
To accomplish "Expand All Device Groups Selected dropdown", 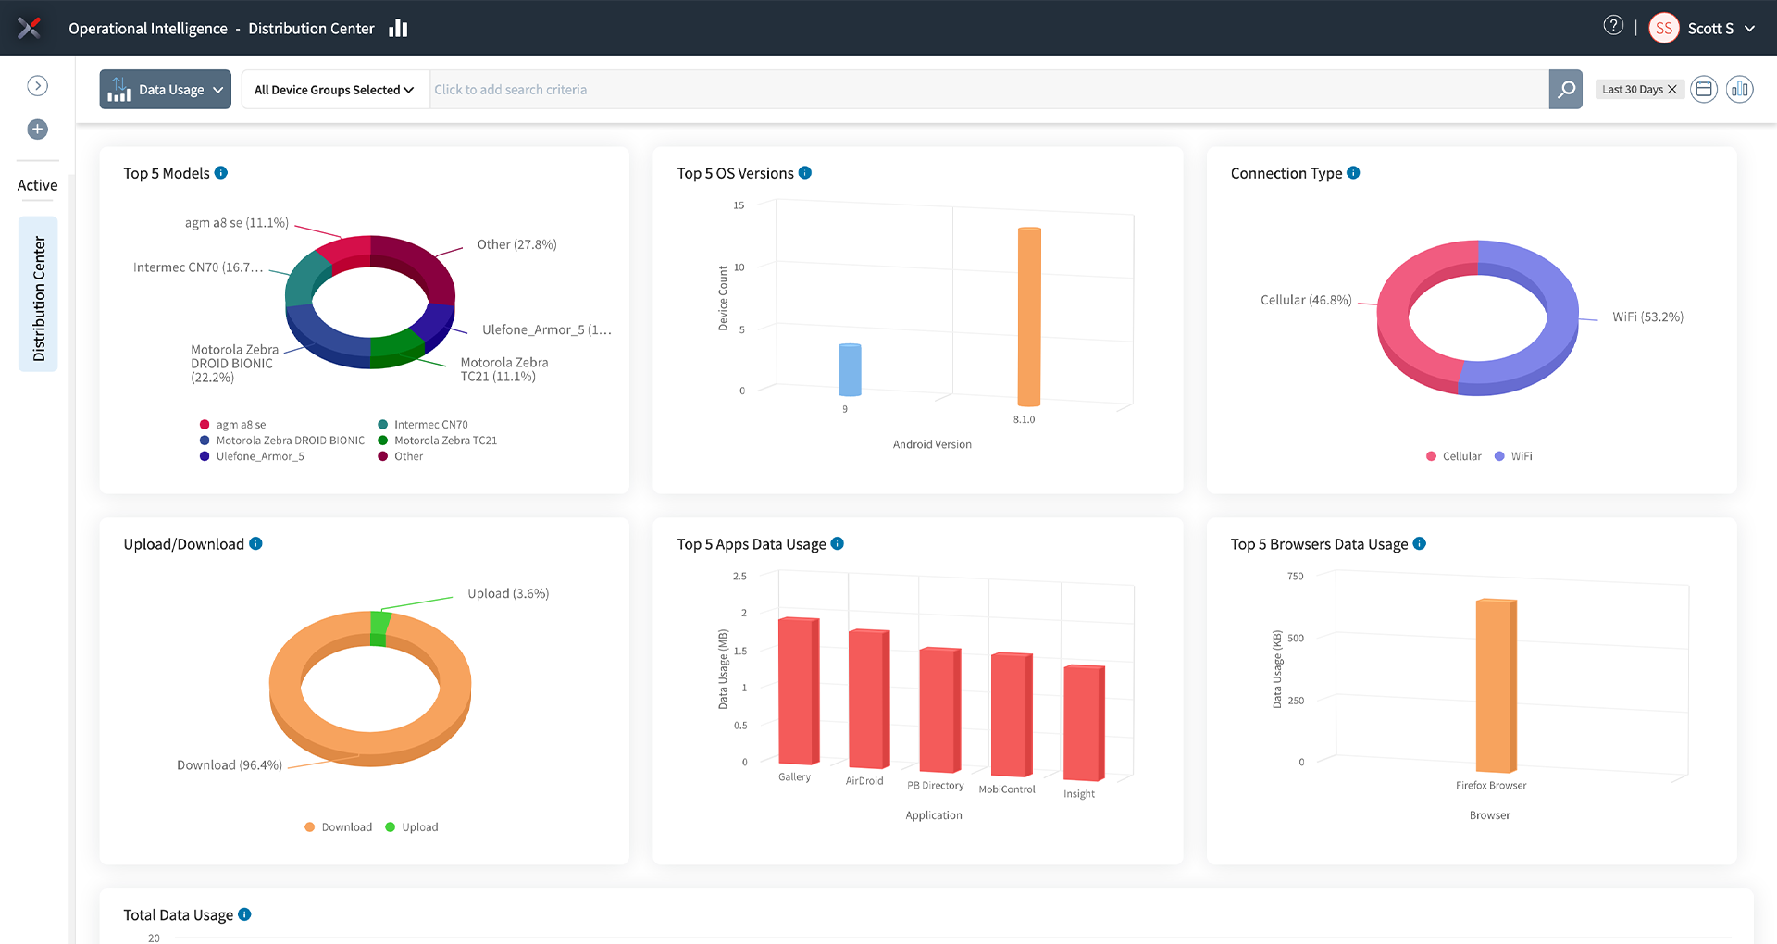I will (334, 90).
